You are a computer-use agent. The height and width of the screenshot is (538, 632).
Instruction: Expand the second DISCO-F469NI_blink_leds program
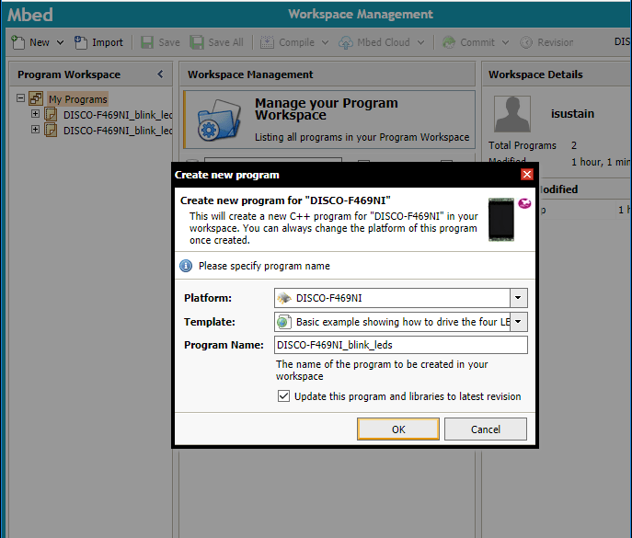[x=36, y=130]
